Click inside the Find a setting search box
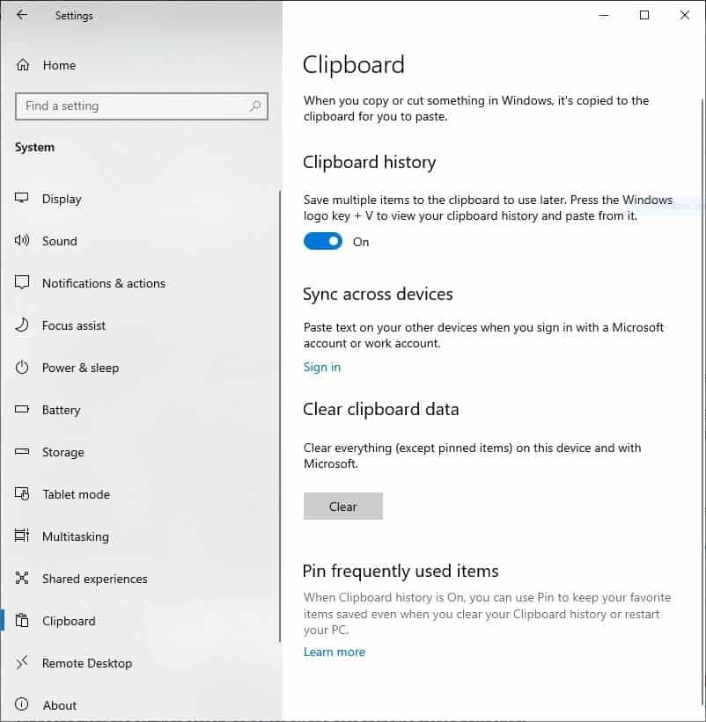The image size is (706, 722). coord(142,106)
